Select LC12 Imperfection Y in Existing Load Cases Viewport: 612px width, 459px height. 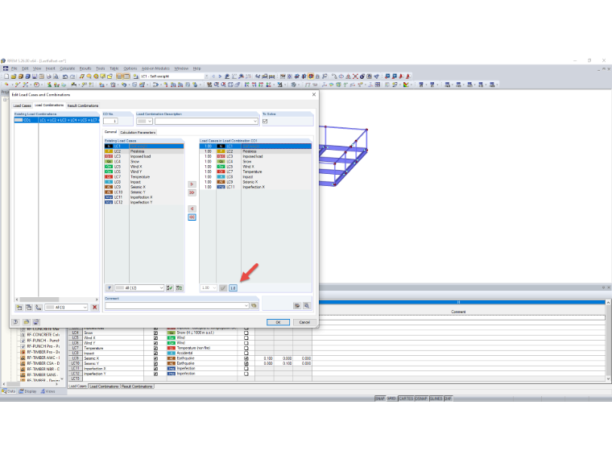(x=144, y=203)
